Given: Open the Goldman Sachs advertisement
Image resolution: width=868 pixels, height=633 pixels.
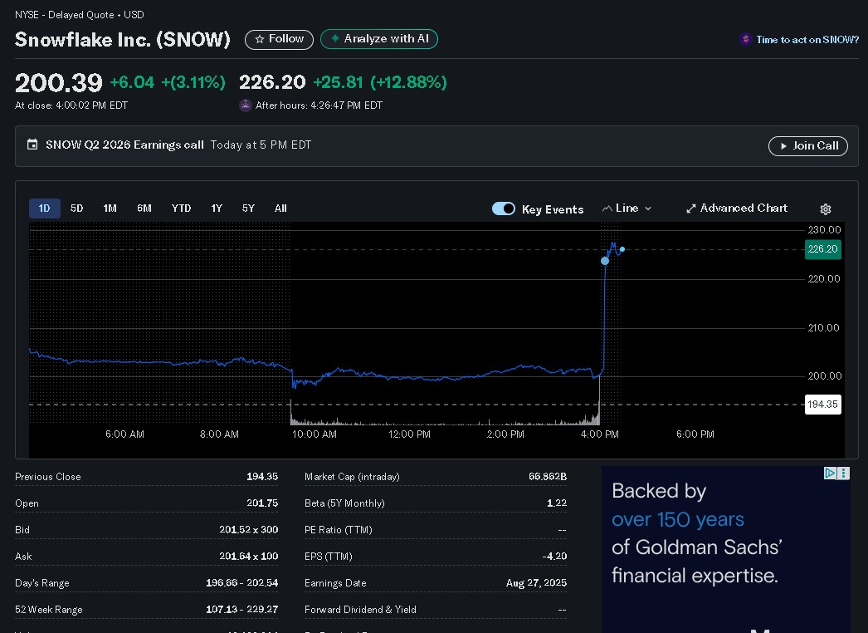Looking at the screenshot, I should (726, 549).
